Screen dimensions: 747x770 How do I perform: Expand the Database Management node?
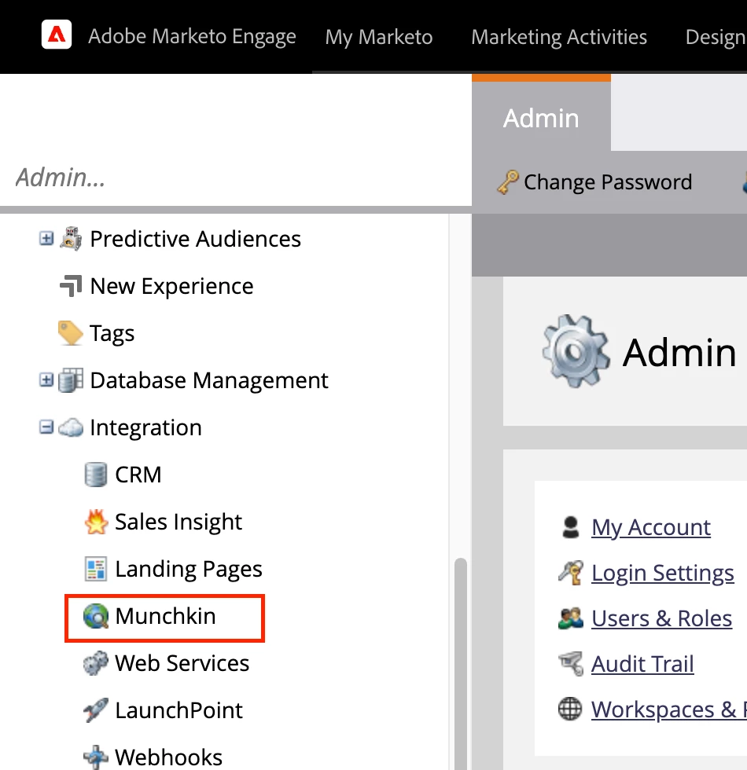point(46,380)
